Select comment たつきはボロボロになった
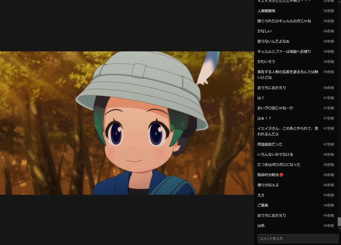 click(x=278, y=165)
